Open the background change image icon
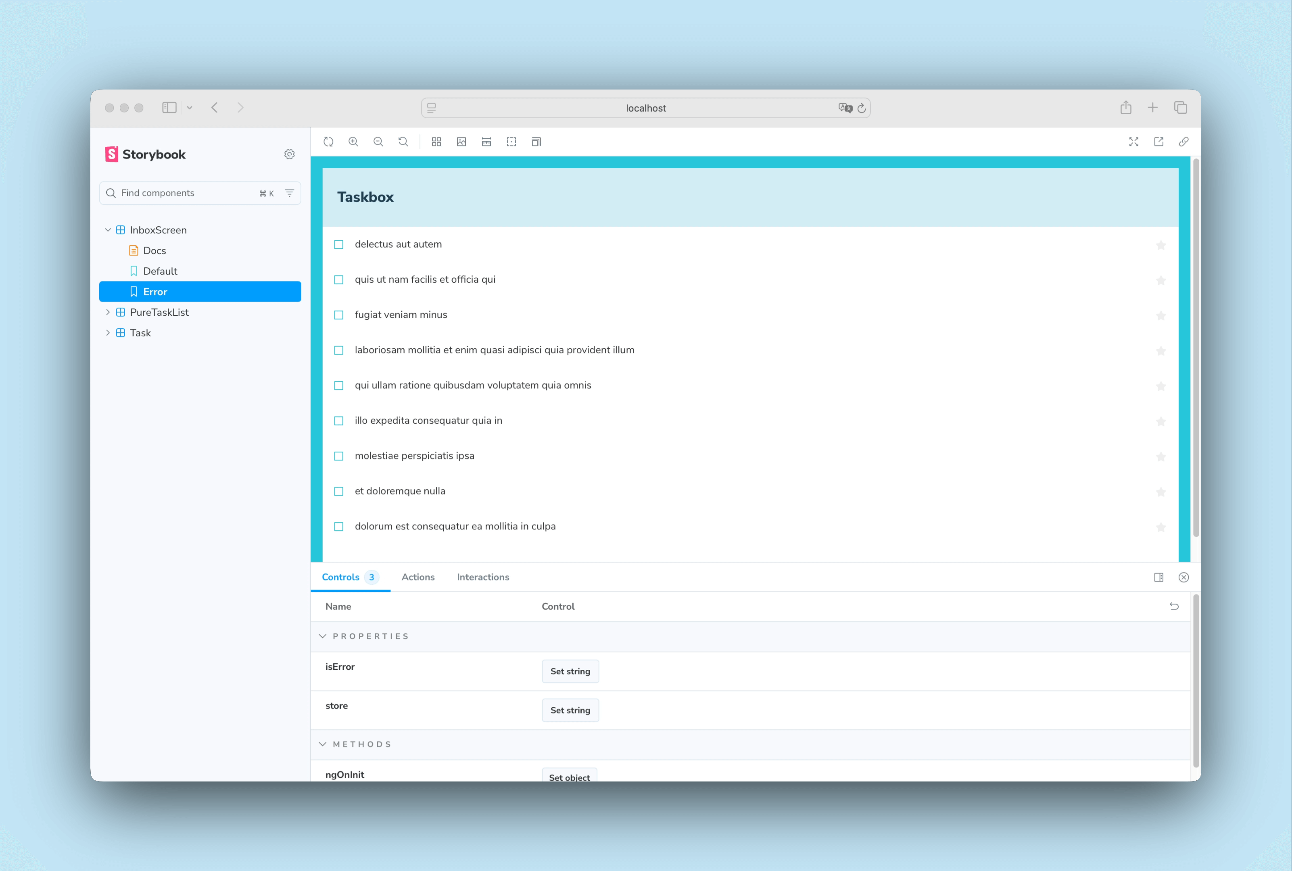Viewport: 1292px width, 871px height. pyautogui.click(x=461, y=142)
